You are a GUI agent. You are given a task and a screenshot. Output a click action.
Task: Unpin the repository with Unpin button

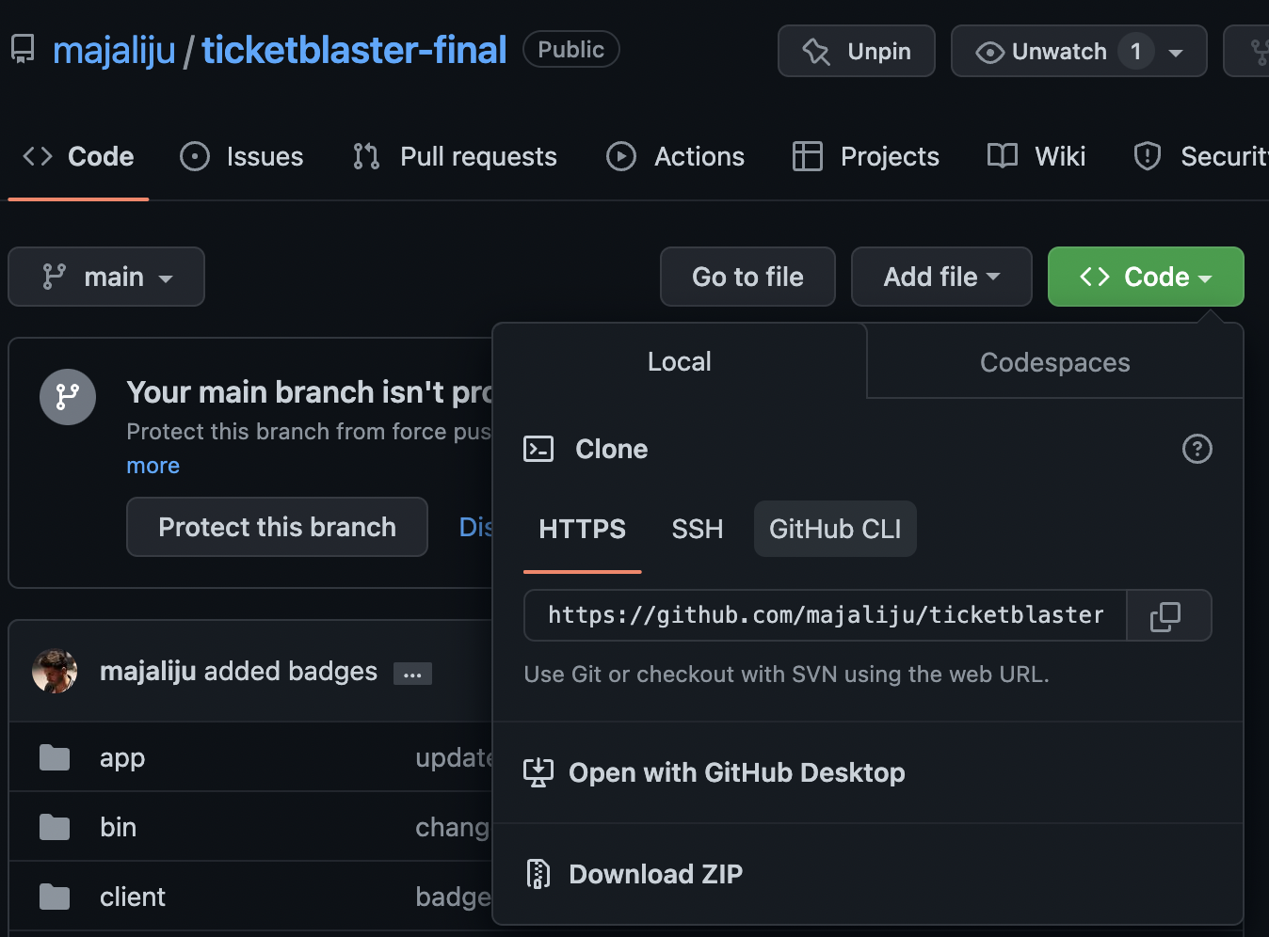857,51
